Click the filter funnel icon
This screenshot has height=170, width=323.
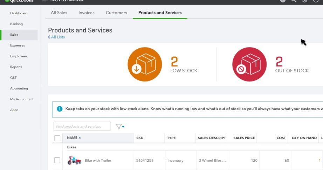pos(118,126)
